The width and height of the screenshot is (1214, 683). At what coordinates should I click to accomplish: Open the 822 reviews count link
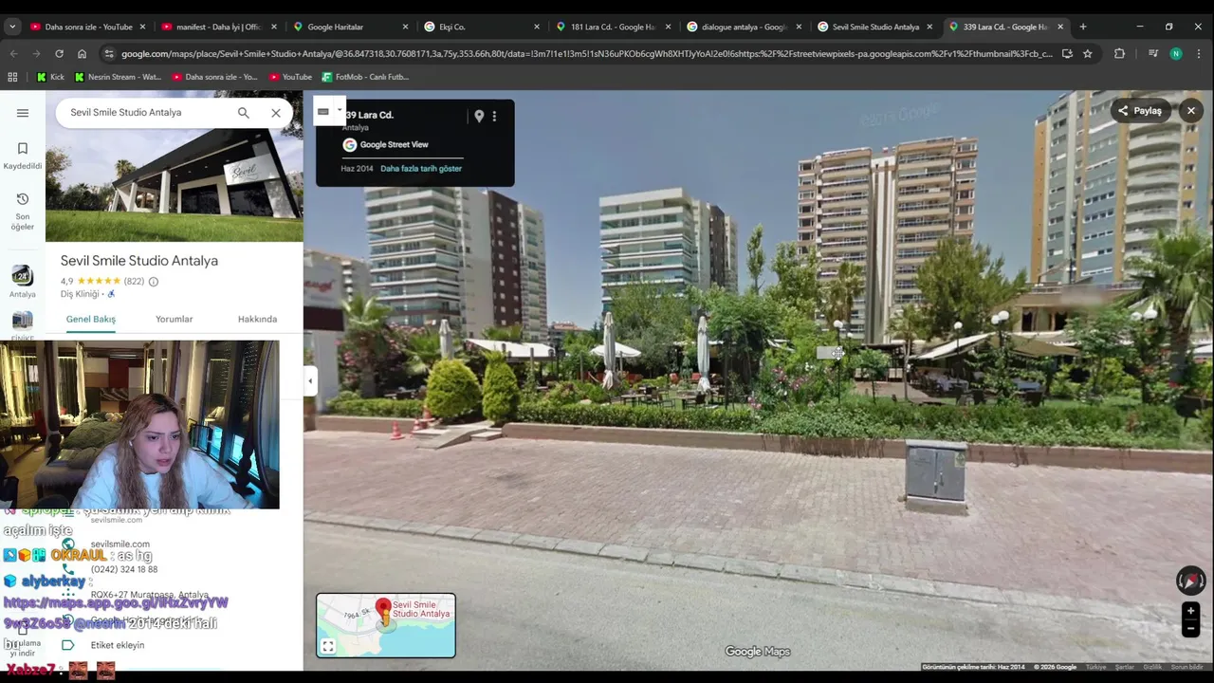click(134, 282)
